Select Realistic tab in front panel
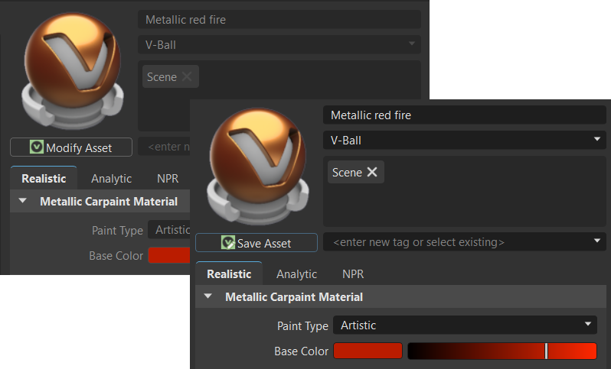Viewport: 611px width, 369px height. (229, 274)
